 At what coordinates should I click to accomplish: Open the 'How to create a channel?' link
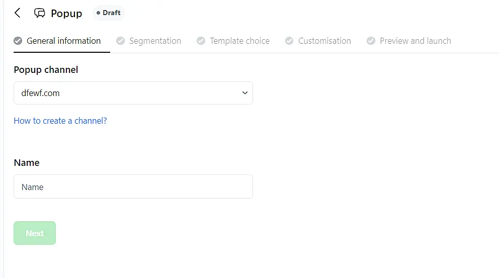[60, 121]
